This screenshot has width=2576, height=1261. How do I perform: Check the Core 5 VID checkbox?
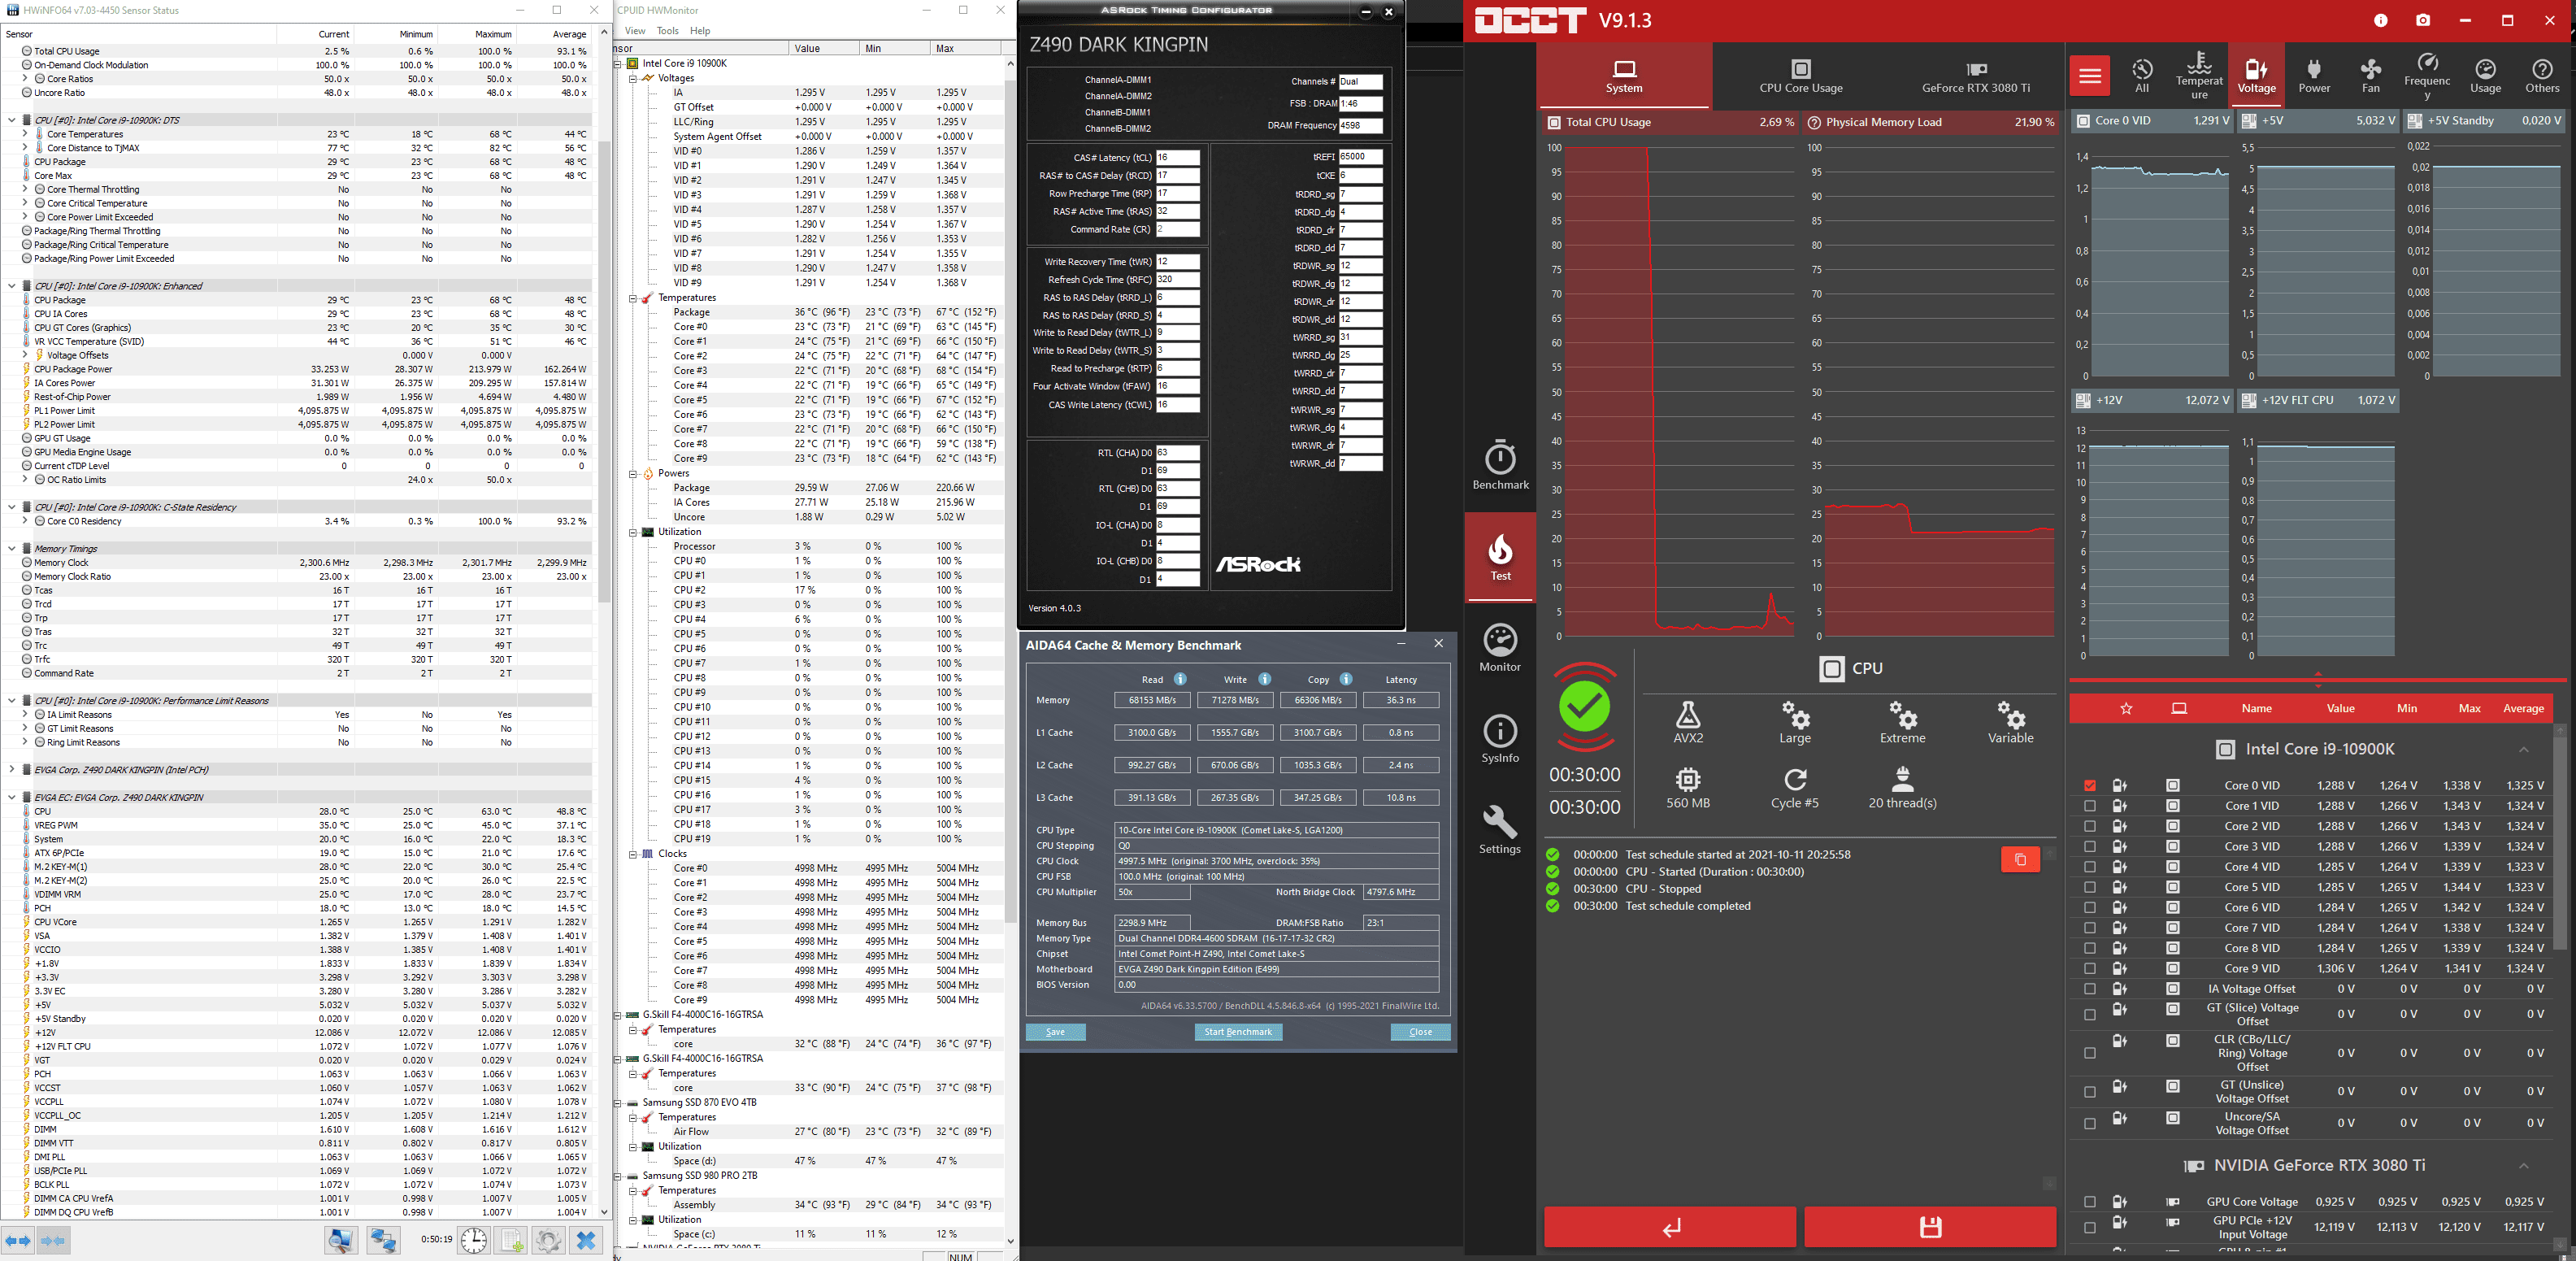[x=2089, y=887]
